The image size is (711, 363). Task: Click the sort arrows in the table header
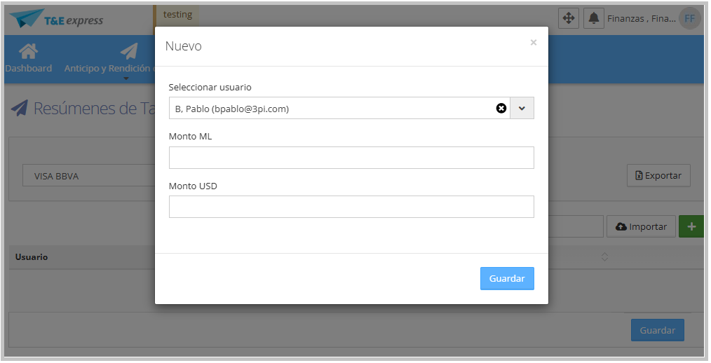(x=604, y=257)
